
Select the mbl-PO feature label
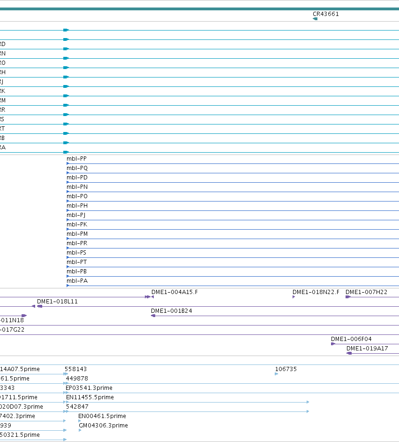coord(77,196)
